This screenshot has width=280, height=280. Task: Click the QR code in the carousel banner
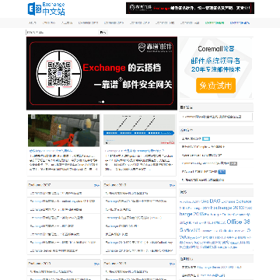pos(59,74)
